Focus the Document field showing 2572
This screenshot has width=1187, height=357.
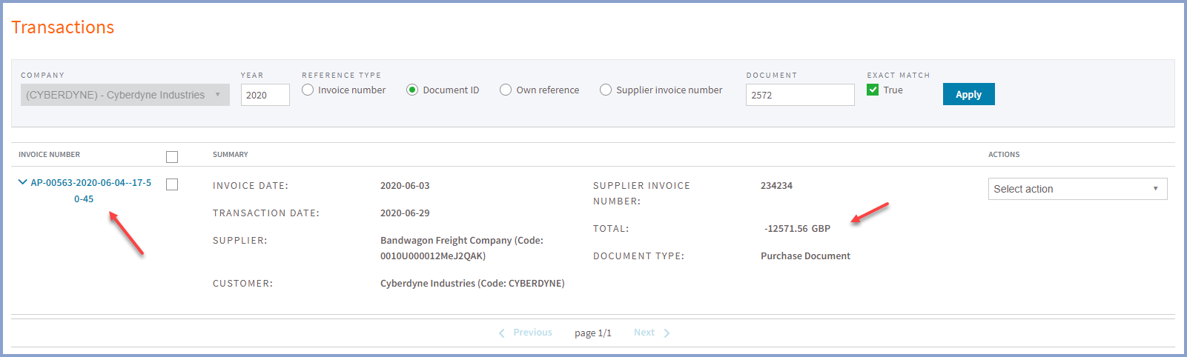coord(800,95)
